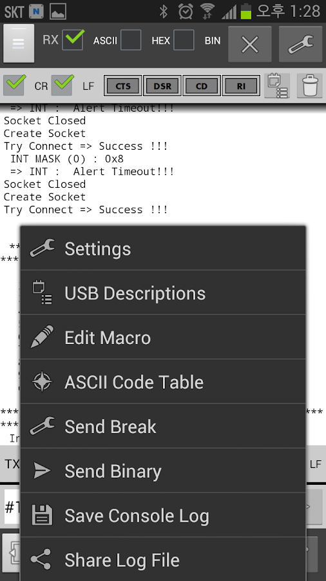Tap the wrench settings icon in toolbar

click(300, 45)
